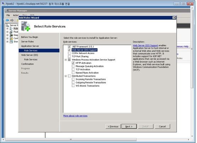Go to Server Roles step
The height and width of the screenshot is (143, 197).
[27, 42]
